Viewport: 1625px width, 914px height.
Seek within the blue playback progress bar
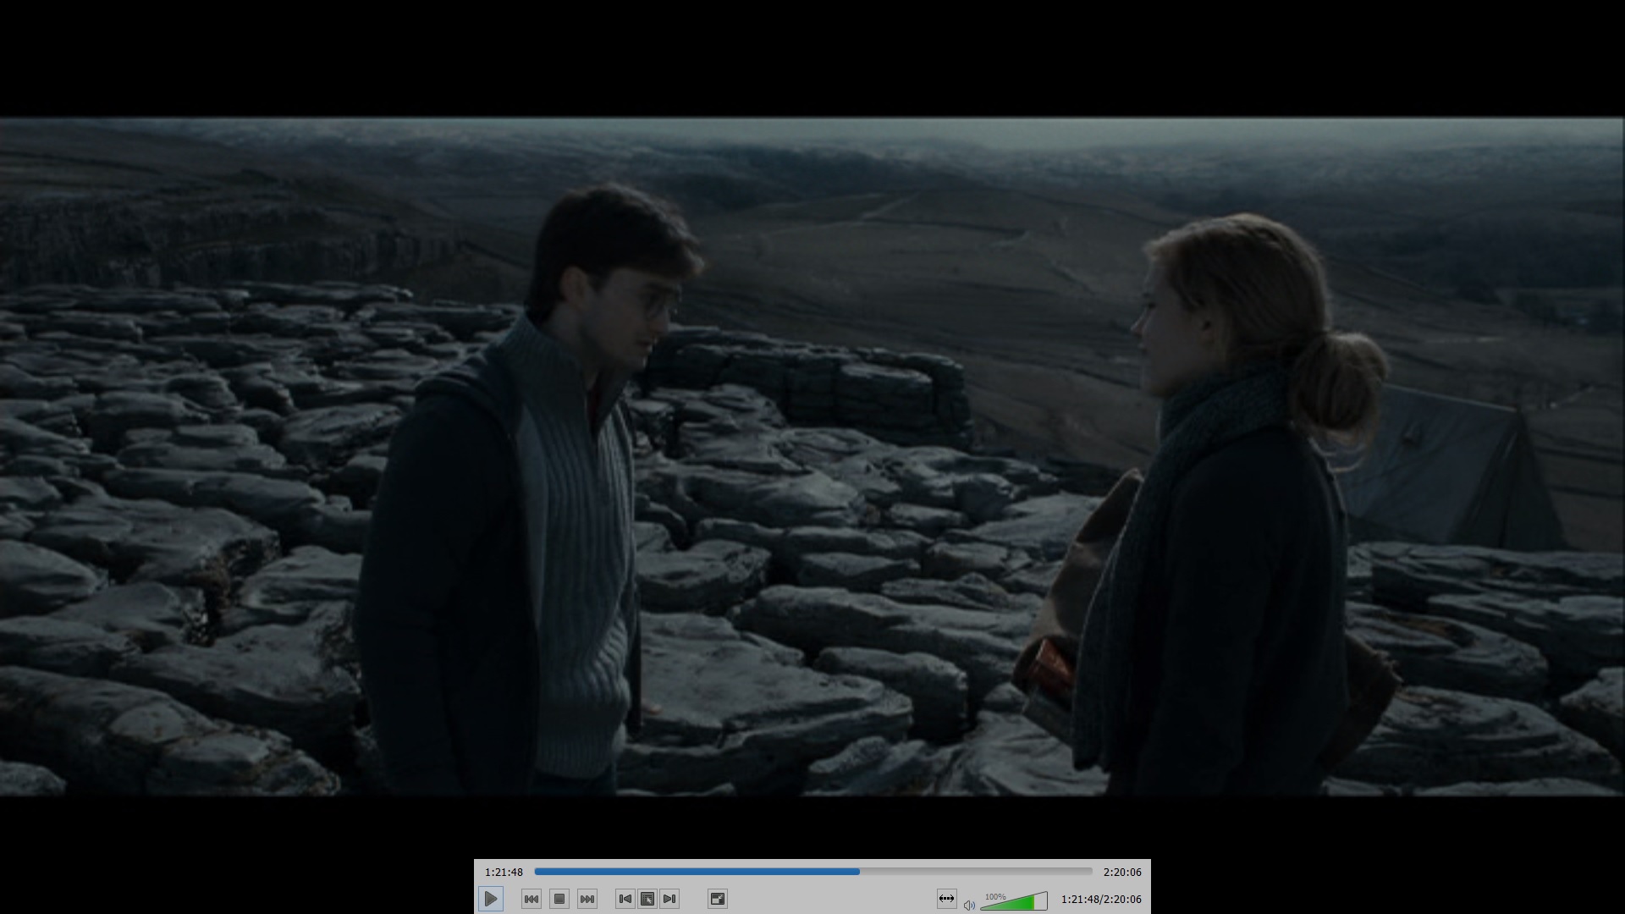coord(813,871)
